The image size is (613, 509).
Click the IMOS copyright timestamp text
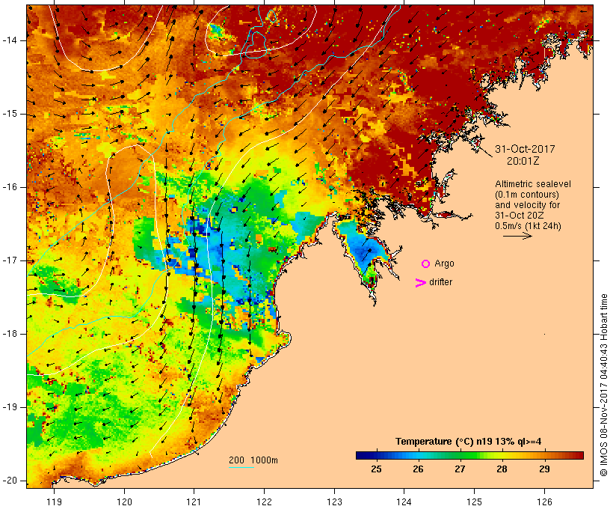(603, 385)
